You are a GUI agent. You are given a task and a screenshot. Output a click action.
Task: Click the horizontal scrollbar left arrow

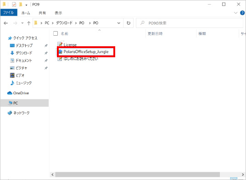tap(53, 175)
